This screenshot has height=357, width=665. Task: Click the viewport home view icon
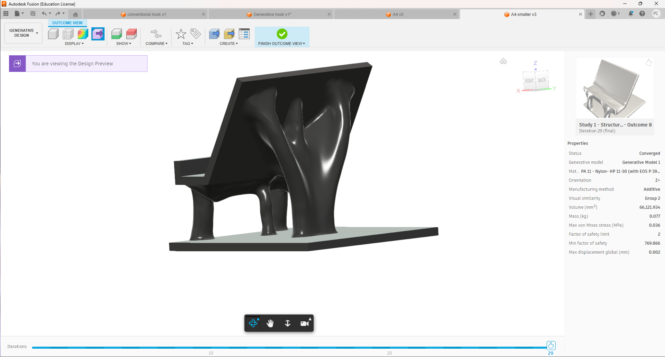pyautogui.click(x=503, y=61)
